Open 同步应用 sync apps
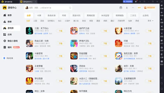Viewport: 164px width, 93px height. pos(8,58)
